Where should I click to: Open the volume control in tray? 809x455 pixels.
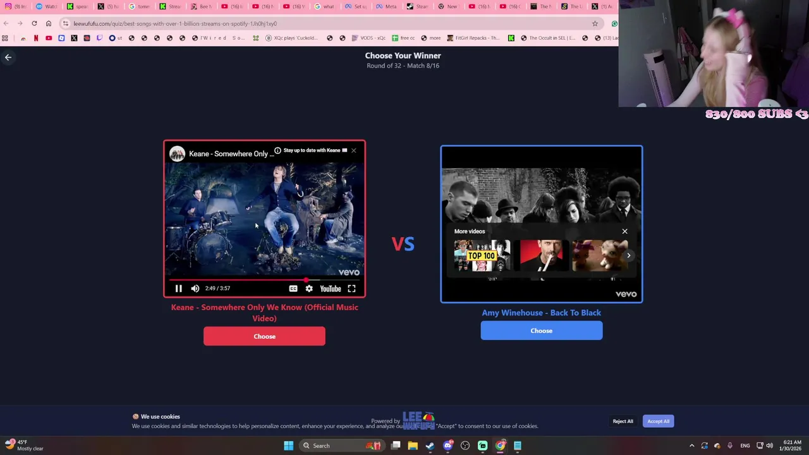pos(769,446)
